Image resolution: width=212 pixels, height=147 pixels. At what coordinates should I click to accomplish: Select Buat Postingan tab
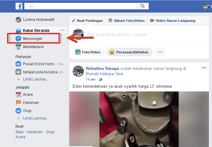[90, 21]
